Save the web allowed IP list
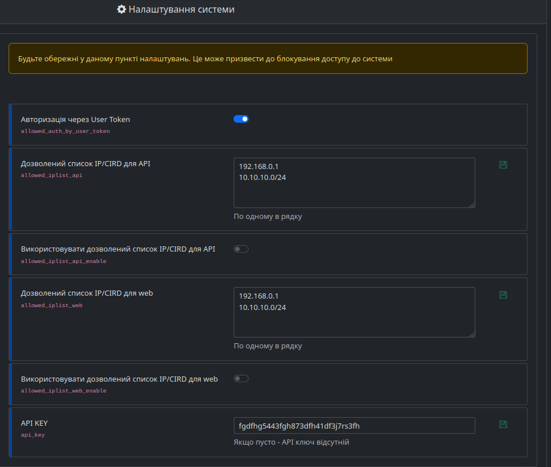The width and height of the screenshot is (551, 467). tap(503, 295)
